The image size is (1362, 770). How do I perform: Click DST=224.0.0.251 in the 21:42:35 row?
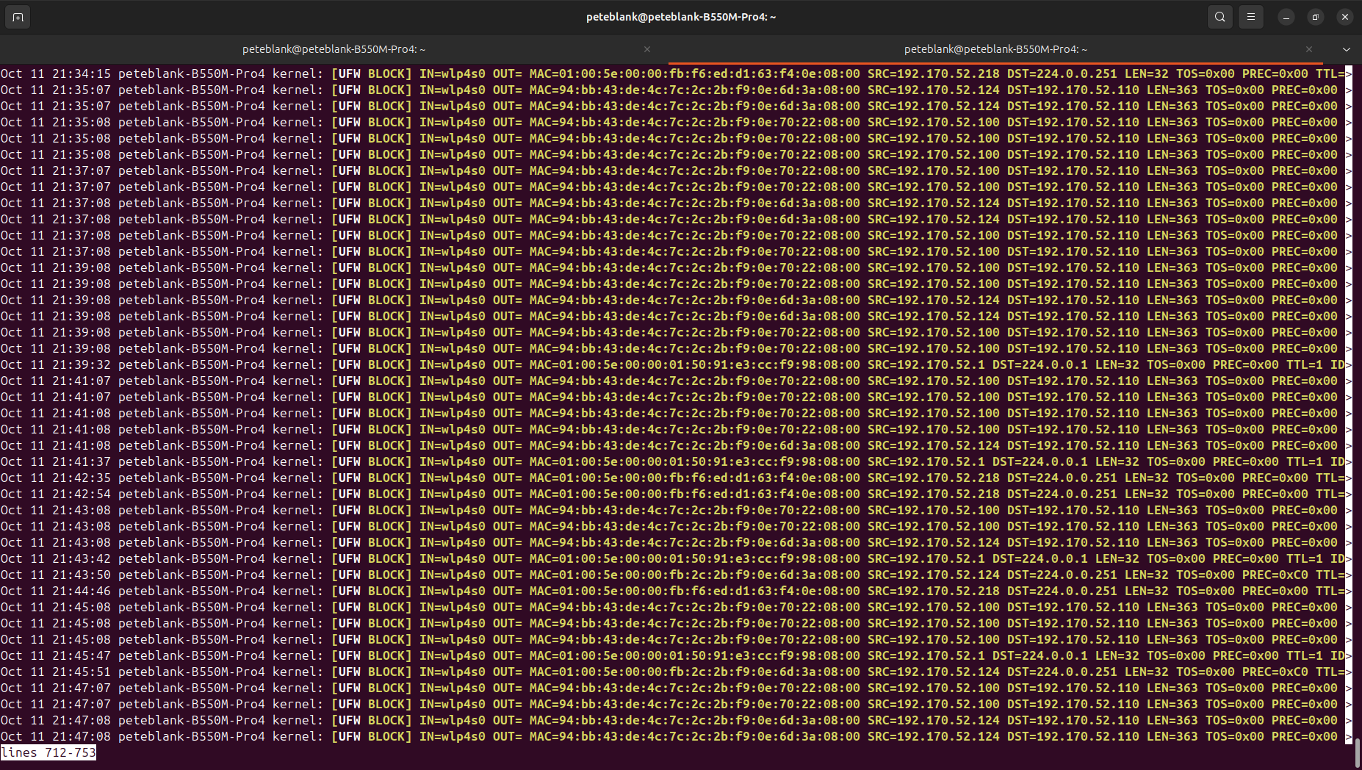[1062, 478]
